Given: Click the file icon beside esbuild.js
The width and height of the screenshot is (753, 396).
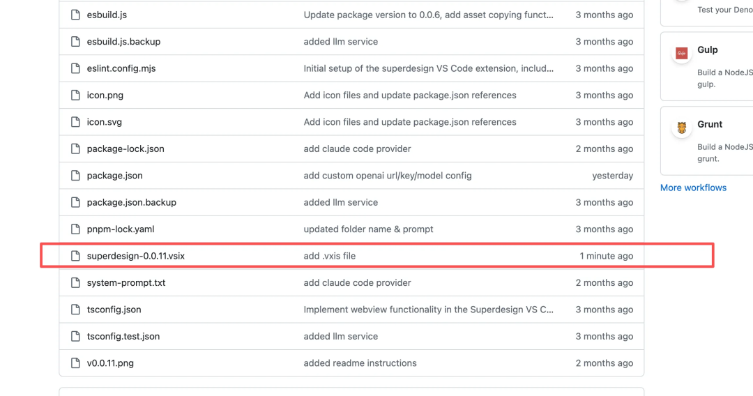Looking at the screenshot, I should click(x=75, y=15).
